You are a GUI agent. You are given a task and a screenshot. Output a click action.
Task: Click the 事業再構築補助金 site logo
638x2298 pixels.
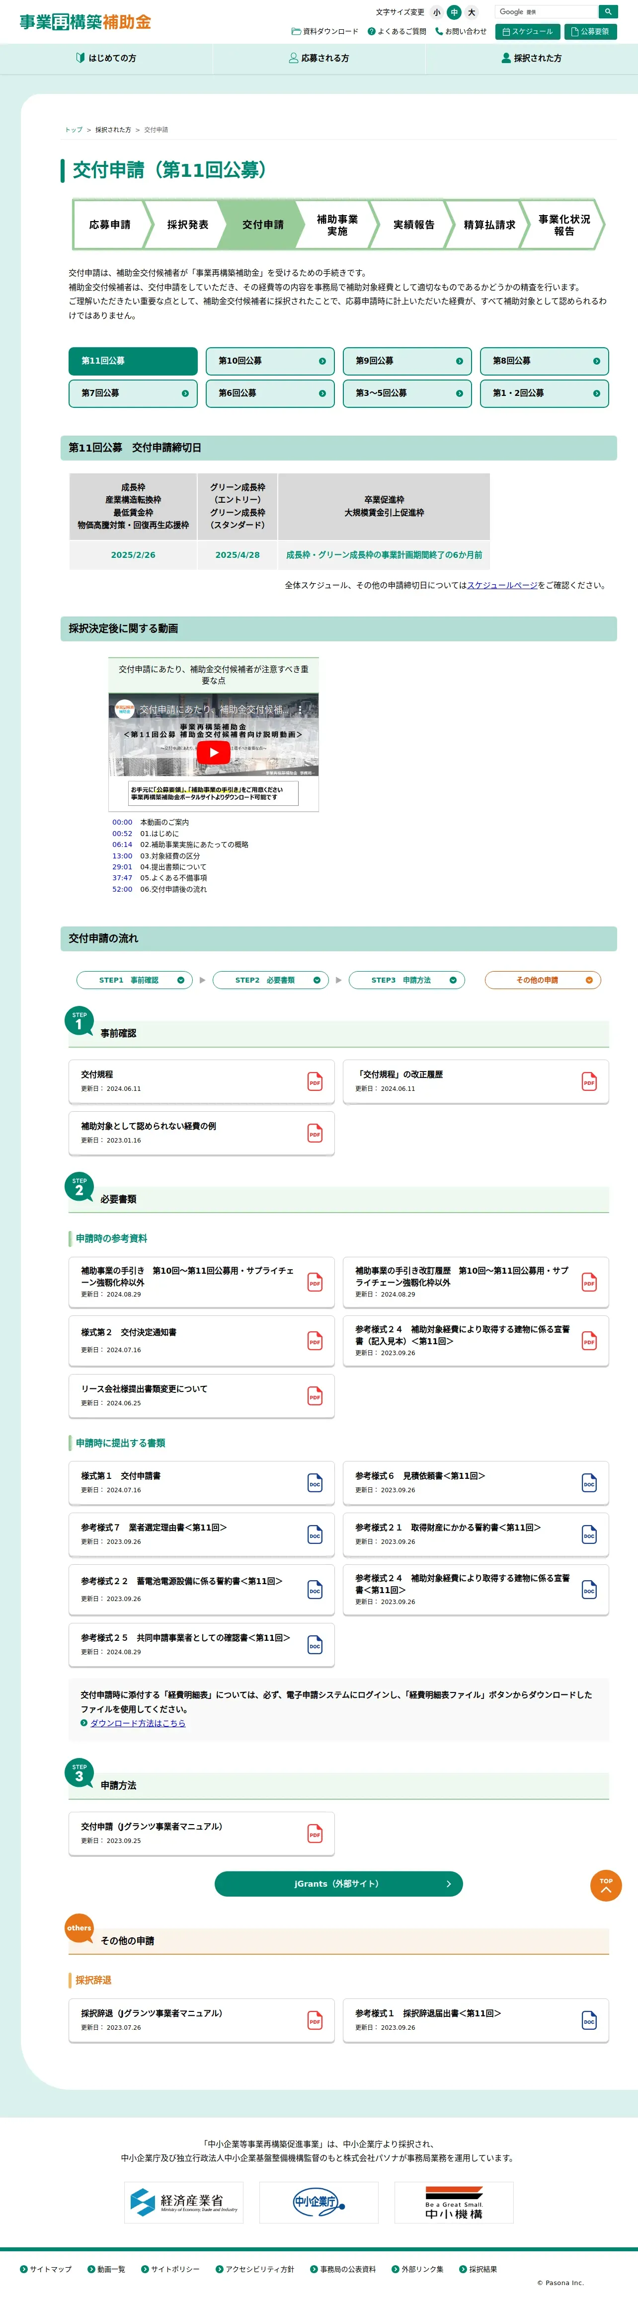tap(85, 22)
